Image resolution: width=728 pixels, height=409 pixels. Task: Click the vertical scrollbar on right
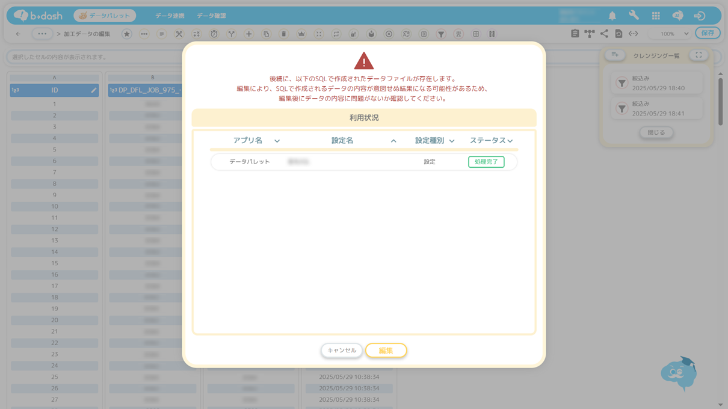click(x=721, y=101)
